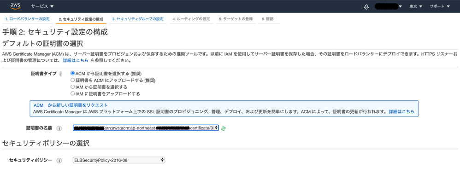Image resolution: width=460 pixels, height=174 pixels.
Task: Click the heading 手順 2: セキュリティ設定の構成
Action: pyautogui.click(x=55, y=32)
